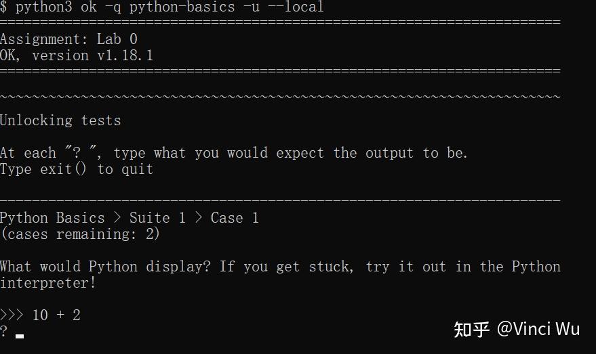Click Case 1 in the breadcrumb line
Viewport: 596px width, 354px height.
pyautogui.click(x=235, y=218)
